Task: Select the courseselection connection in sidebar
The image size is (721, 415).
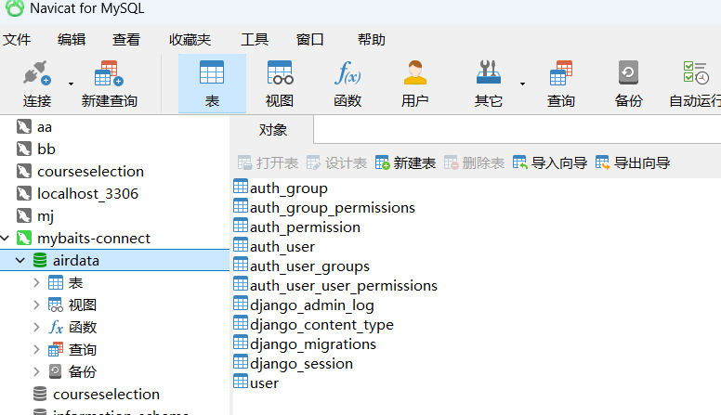Action: [90, 172]
